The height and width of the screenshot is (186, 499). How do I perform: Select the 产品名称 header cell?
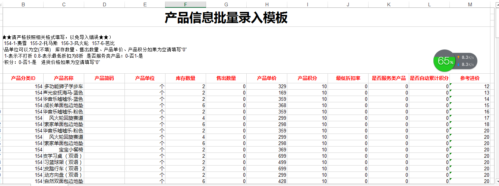(64, 78)
